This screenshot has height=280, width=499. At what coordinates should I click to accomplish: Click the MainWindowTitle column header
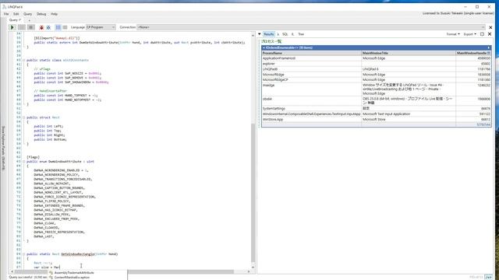click(x=409, y=53)
